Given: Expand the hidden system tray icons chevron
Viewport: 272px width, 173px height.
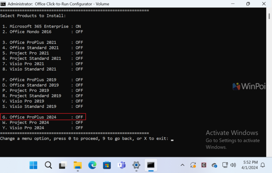Looking at the screenshot, I should (x=182, y=165).
